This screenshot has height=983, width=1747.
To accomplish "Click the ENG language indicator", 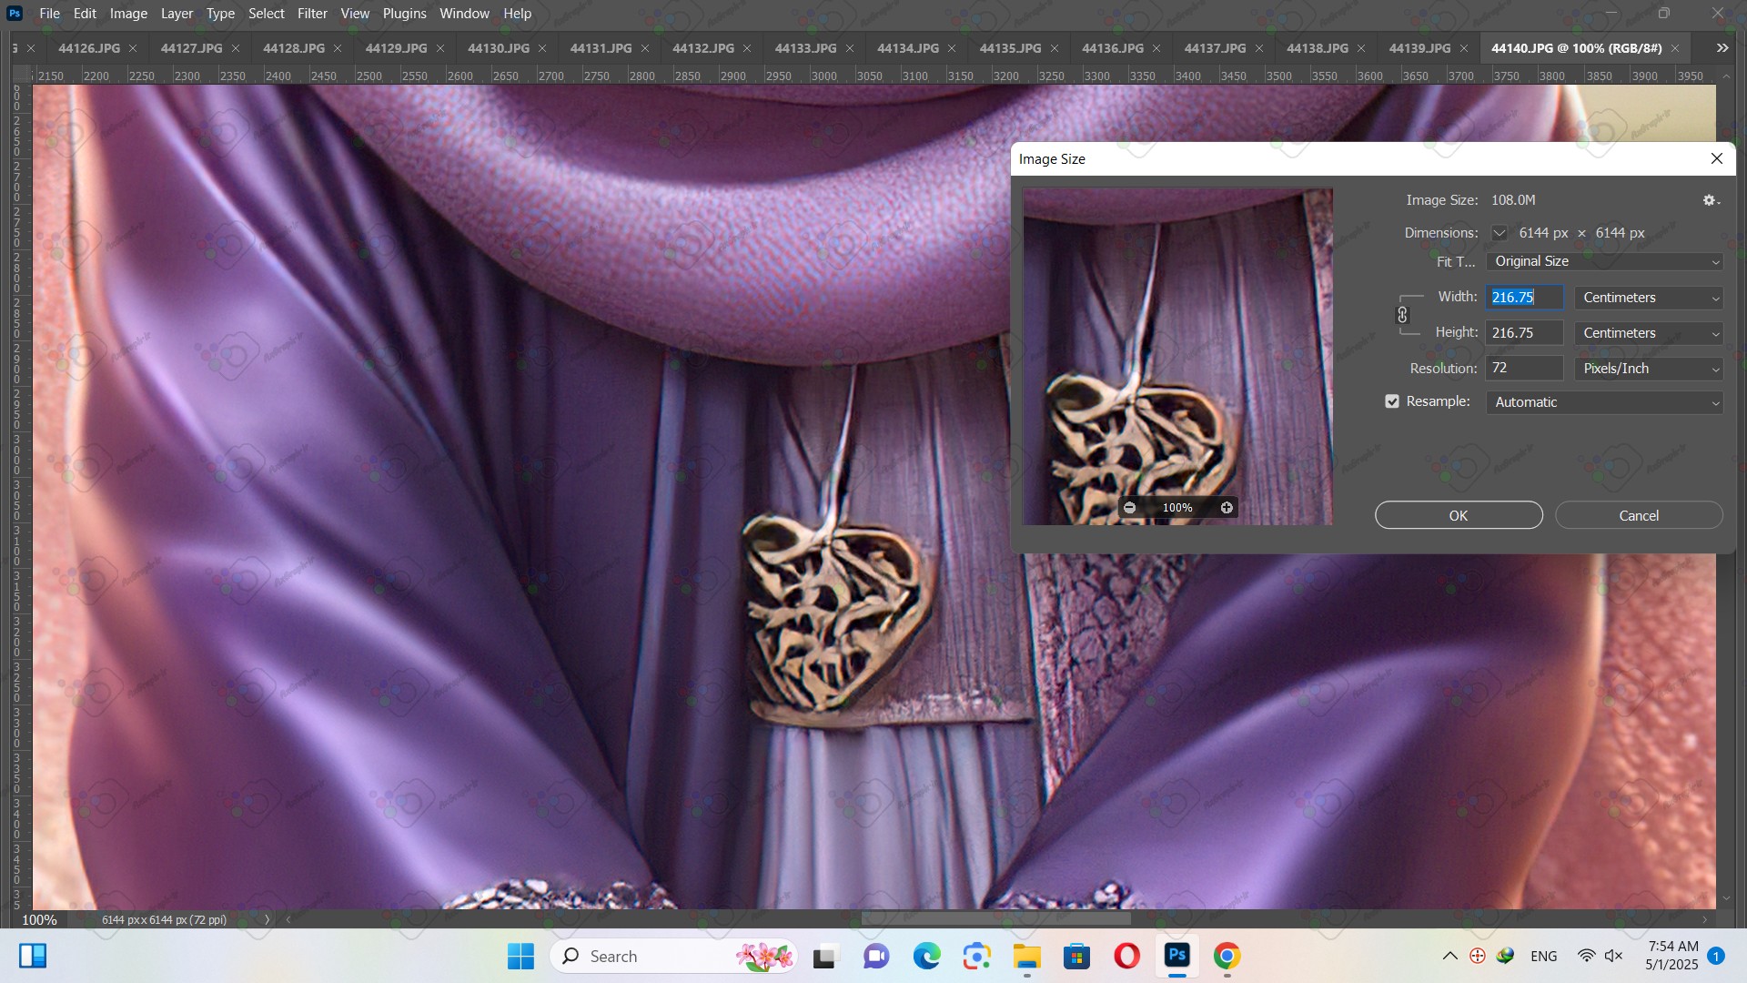I will tap(1543, 957).
